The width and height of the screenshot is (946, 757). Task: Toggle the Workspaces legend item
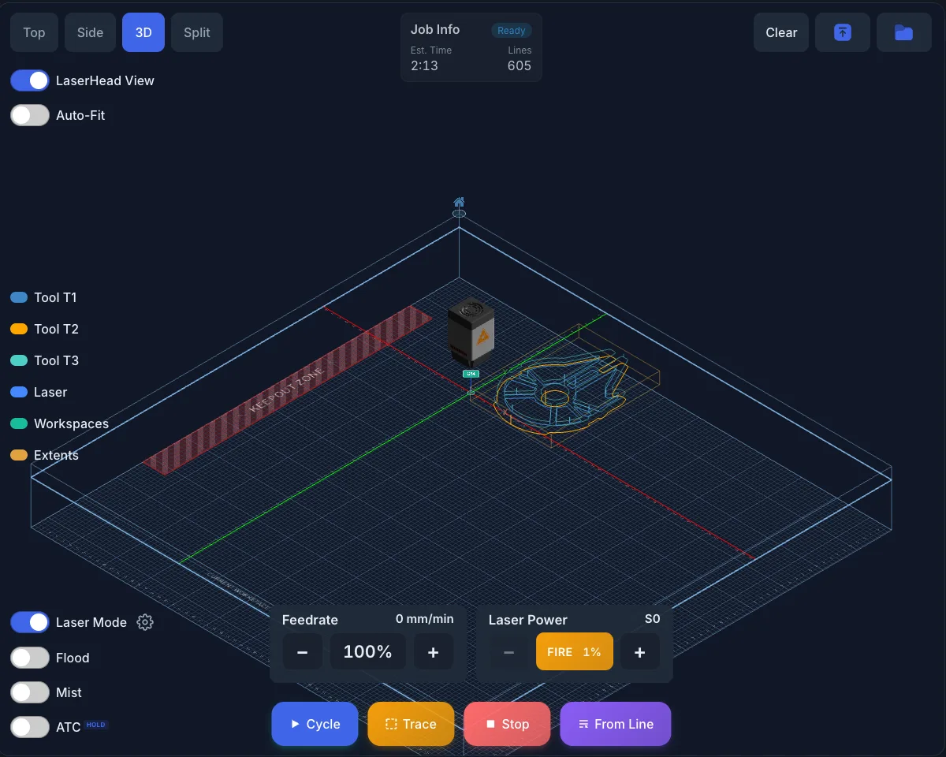(x=59, y=423)
